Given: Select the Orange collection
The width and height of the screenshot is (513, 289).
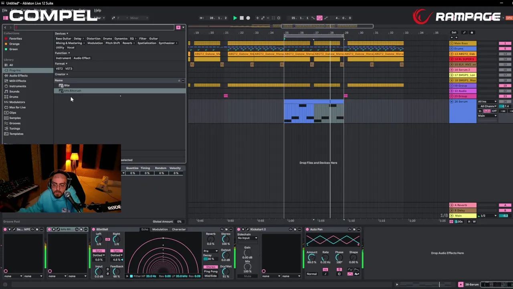Looking at the screenshot, I should pos(14,44).
